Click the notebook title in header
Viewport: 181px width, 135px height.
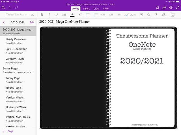click(90, 4)
